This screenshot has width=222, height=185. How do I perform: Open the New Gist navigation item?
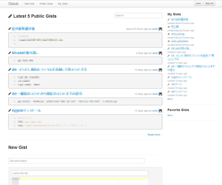(29, 3)
